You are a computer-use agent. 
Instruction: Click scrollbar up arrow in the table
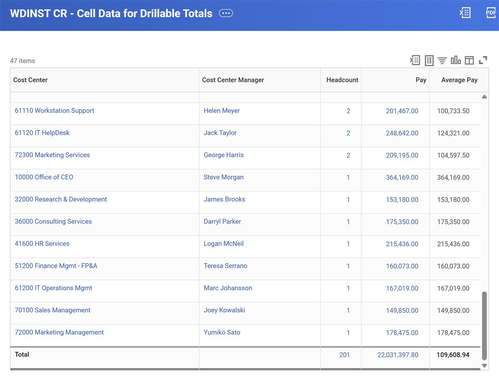click(484, 97)
